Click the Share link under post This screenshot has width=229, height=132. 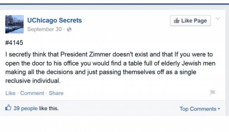[x=56, y=93]
